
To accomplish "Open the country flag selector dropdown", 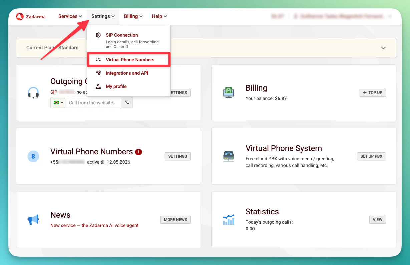I will [x=58, y=103].
